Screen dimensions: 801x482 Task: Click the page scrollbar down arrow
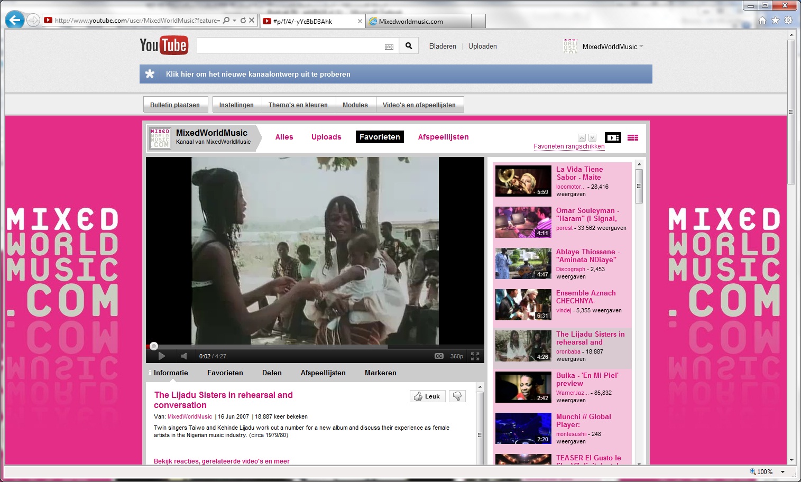(791, 460)
